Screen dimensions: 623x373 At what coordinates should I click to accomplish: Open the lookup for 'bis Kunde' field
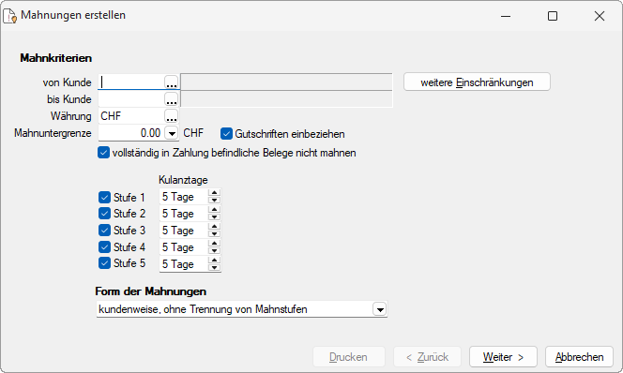click(x=172, y=99)
